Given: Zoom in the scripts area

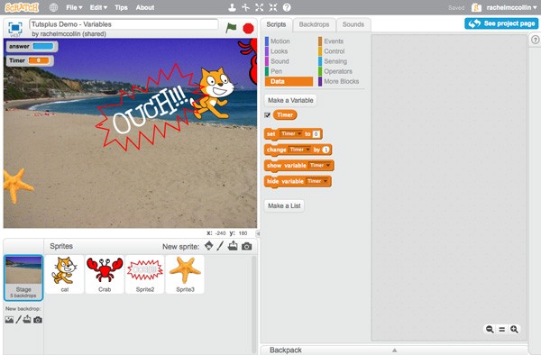Looking at the screenshot, I should pyautogui.click(x=514, y=329).
